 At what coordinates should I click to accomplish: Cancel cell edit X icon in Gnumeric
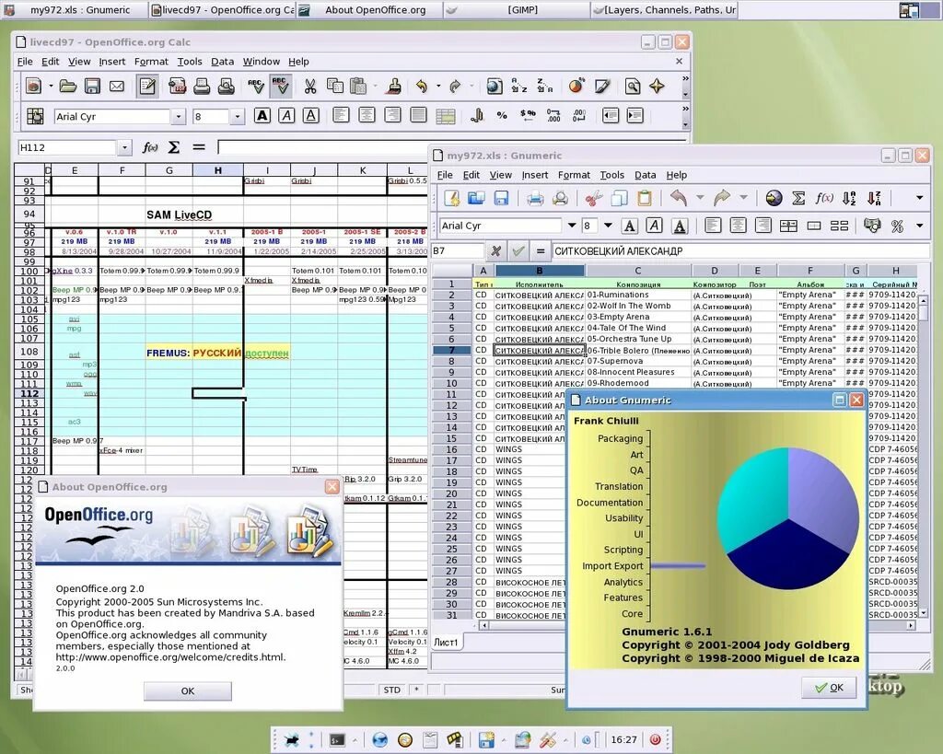point(495,250)
